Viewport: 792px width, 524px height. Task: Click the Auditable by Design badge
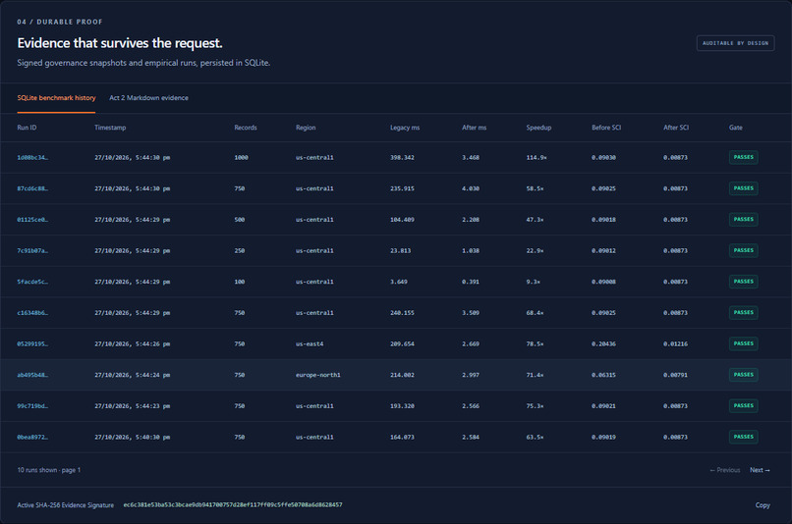(735, 43)
